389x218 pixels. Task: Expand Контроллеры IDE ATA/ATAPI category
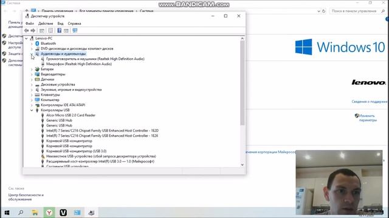(x=32, y=105)
